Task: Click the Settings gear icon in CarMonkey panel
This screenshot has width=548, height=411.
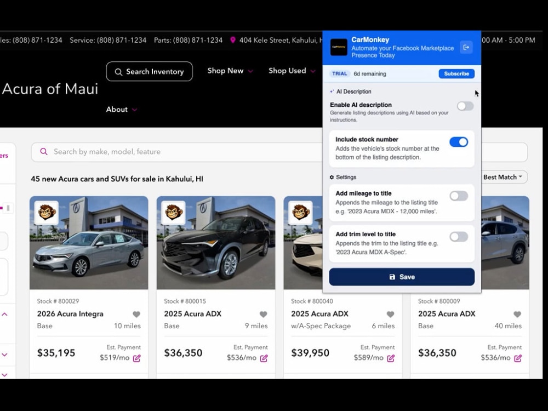Action: click(x=332, y=177)
